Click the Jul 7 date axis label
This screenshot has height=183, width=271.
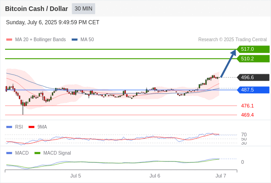[x=221, y=176]
